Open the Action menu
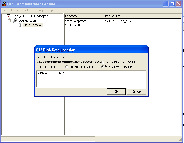Screen dimensions: 184x143 coord(15,10)
